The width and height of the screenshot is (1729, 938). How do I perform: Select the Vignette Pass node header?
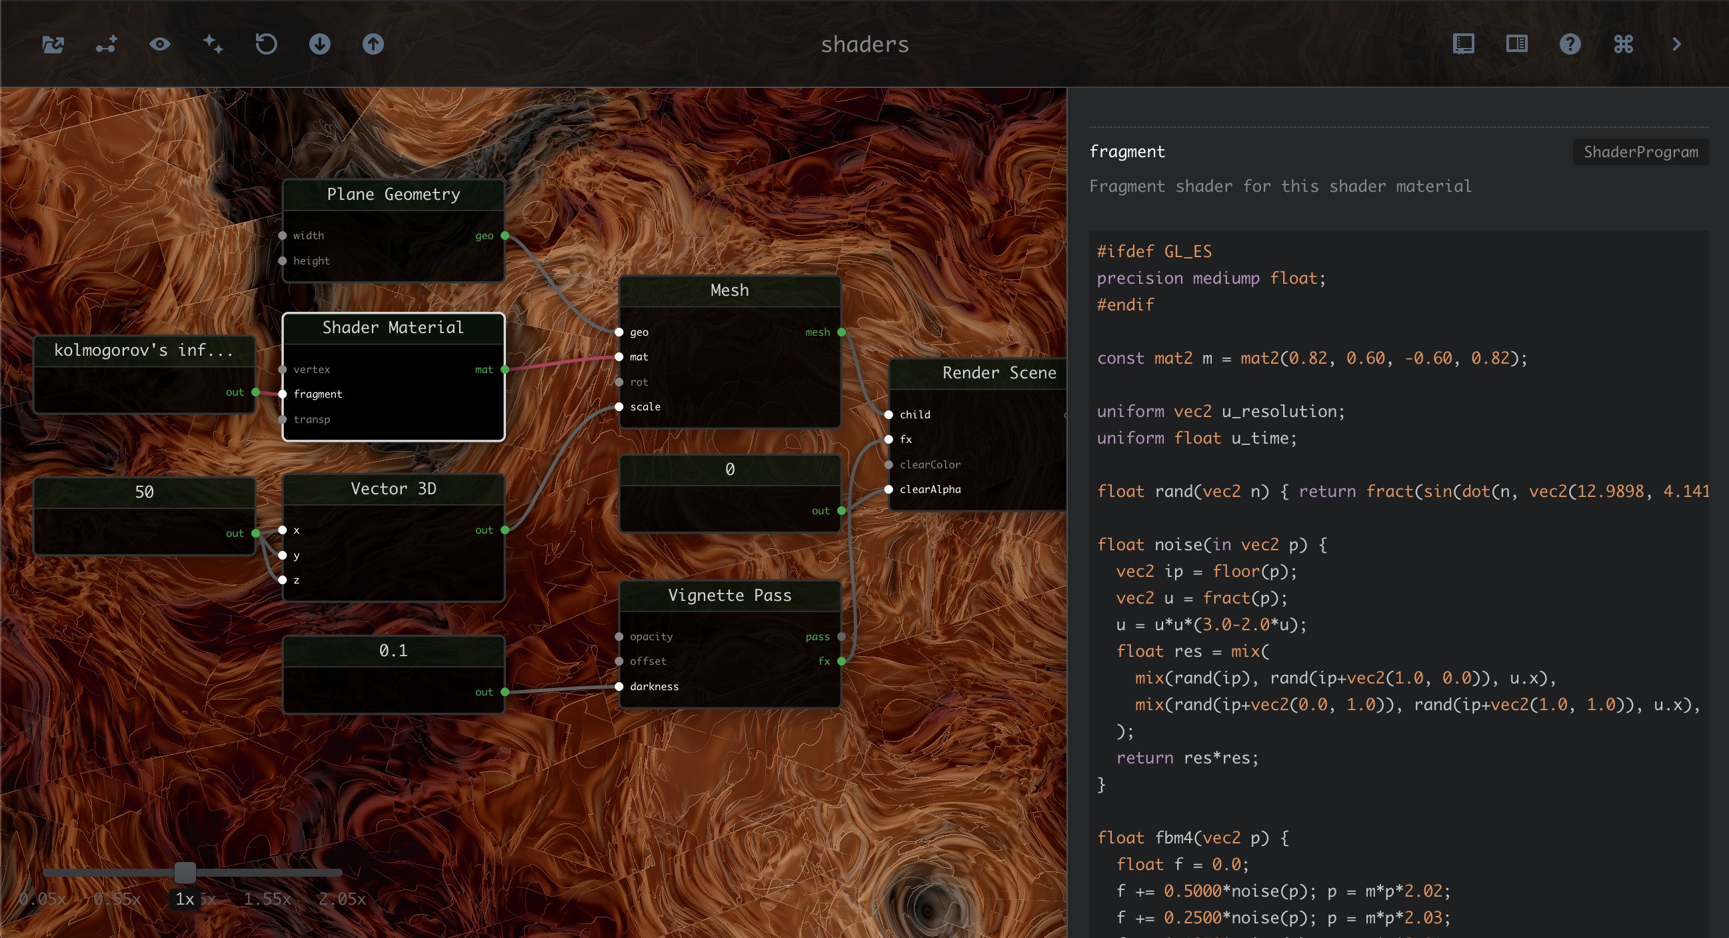[730, 595]
